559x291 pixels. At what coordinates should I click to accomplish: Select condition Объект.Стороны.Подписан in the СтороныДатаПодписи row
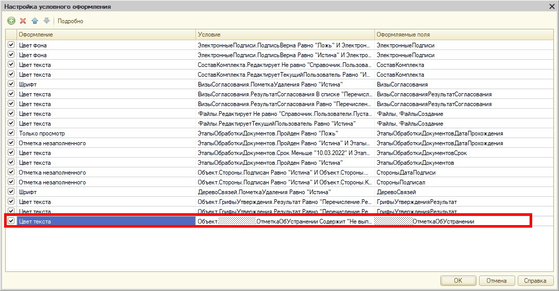(x=285, y=173)
